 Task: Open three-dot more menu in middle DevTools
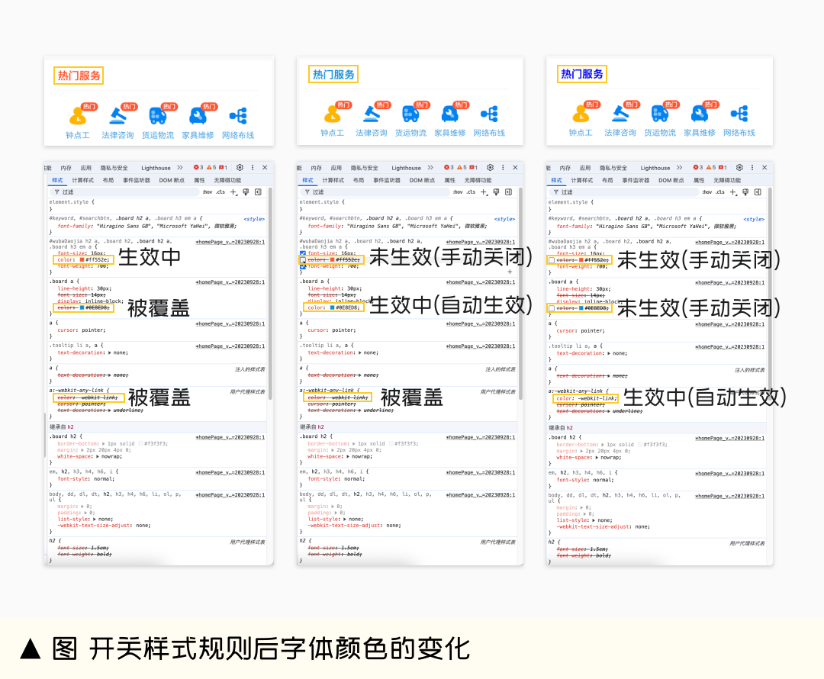click(503, 168)
